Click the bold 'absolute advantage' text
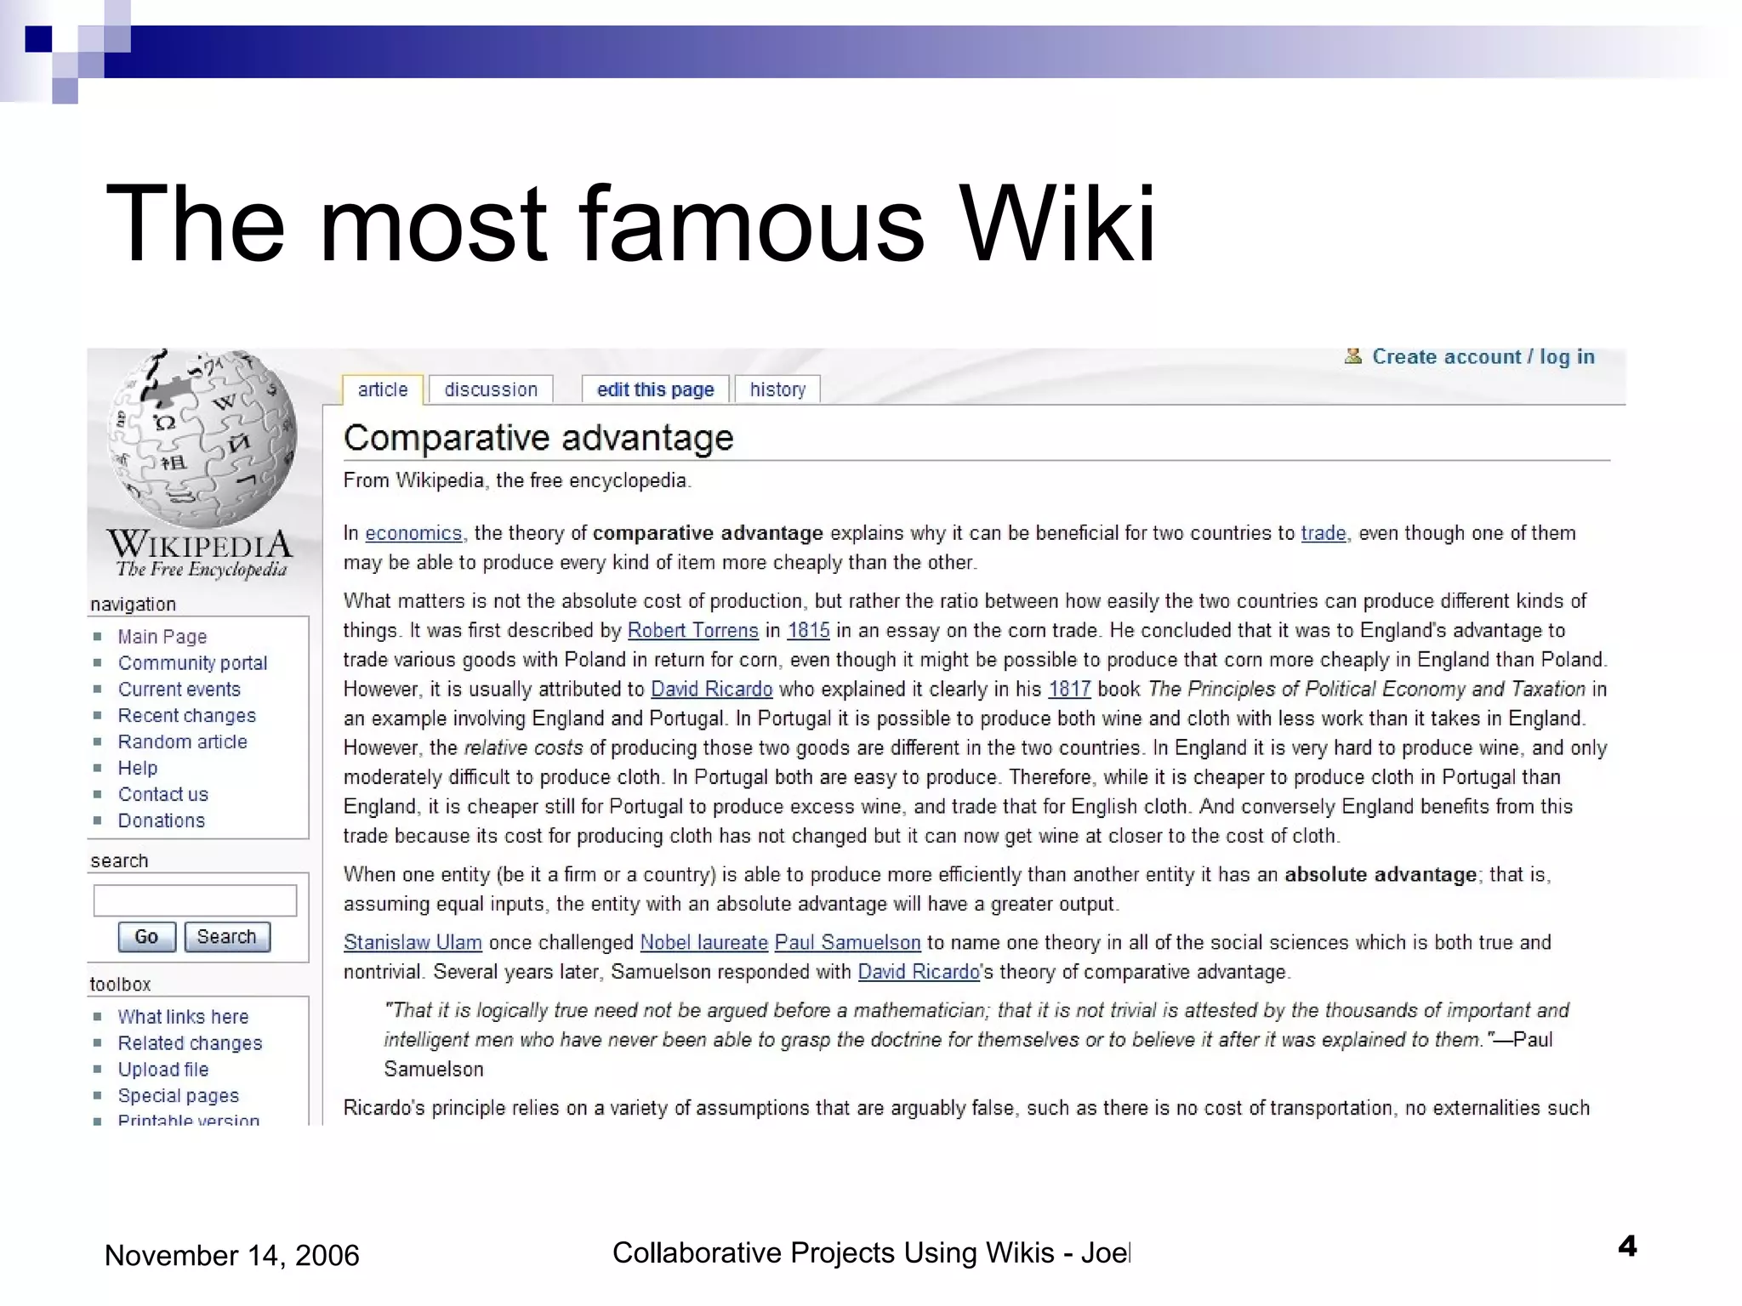 [x=1380, y=875]
